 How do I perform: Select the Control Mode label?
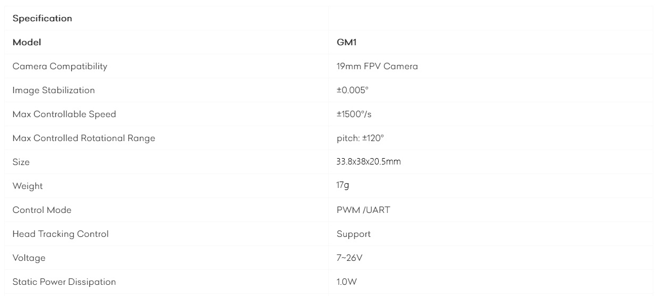tap(42, 210)
